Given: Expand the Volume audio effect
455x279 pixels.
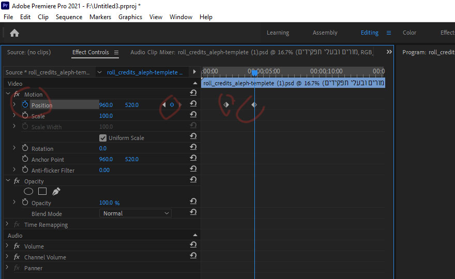Looking at the screenshot, I should point(7,246).
